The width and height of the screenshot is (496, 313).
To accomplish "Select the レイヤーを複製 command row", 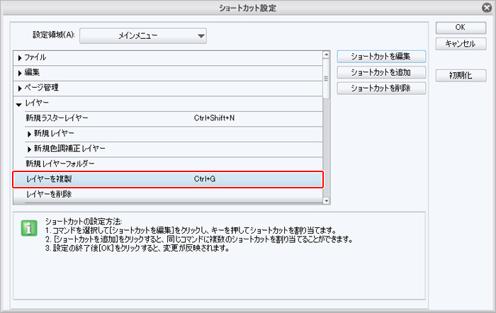I will 168,180.
